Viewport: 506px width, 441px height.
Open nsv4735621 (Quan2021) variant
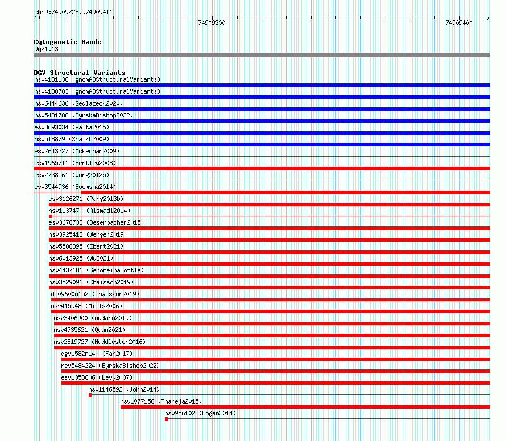point(89,330)
